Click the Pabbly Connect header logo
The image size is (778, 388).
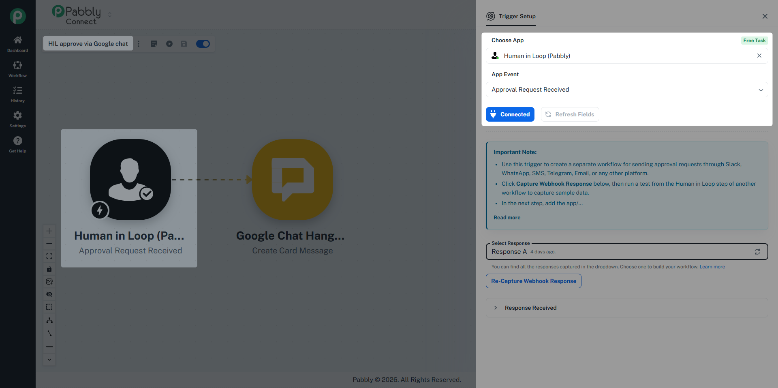coord(77,15)
